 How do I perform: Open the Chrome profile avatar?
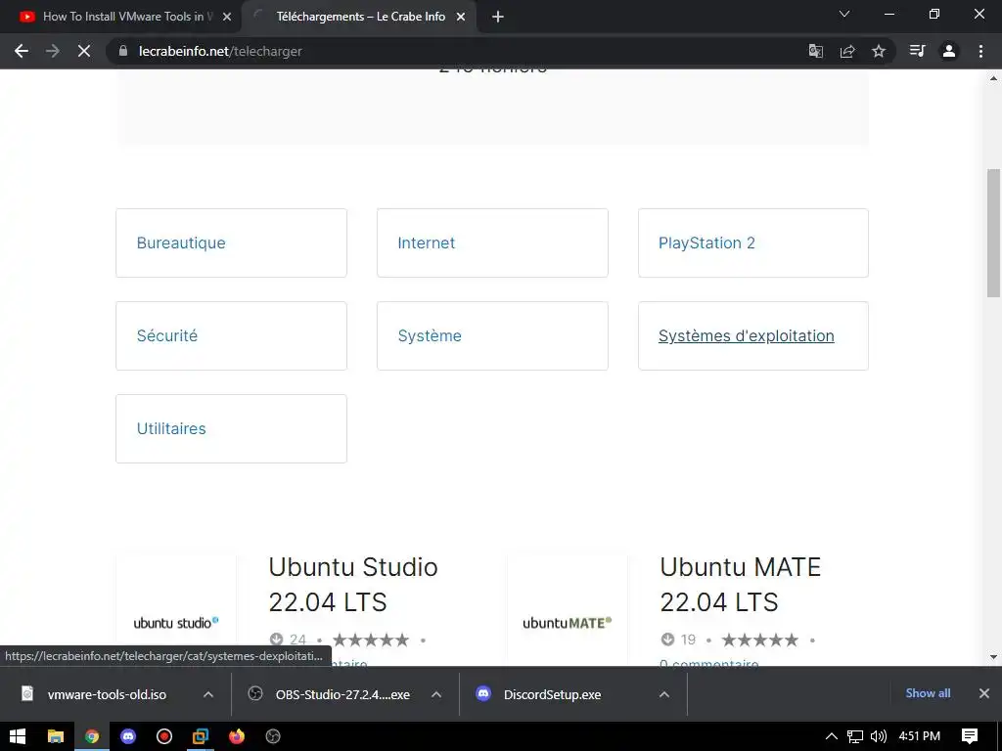(x=949, y=51)
